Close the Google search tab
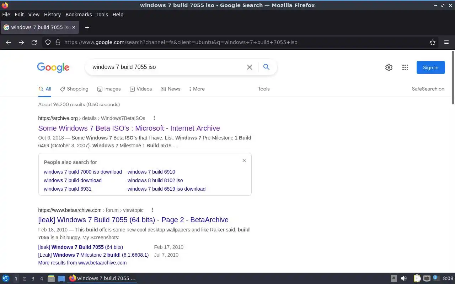This screenshot has width=455, height=284. click(x=74, y=27)
